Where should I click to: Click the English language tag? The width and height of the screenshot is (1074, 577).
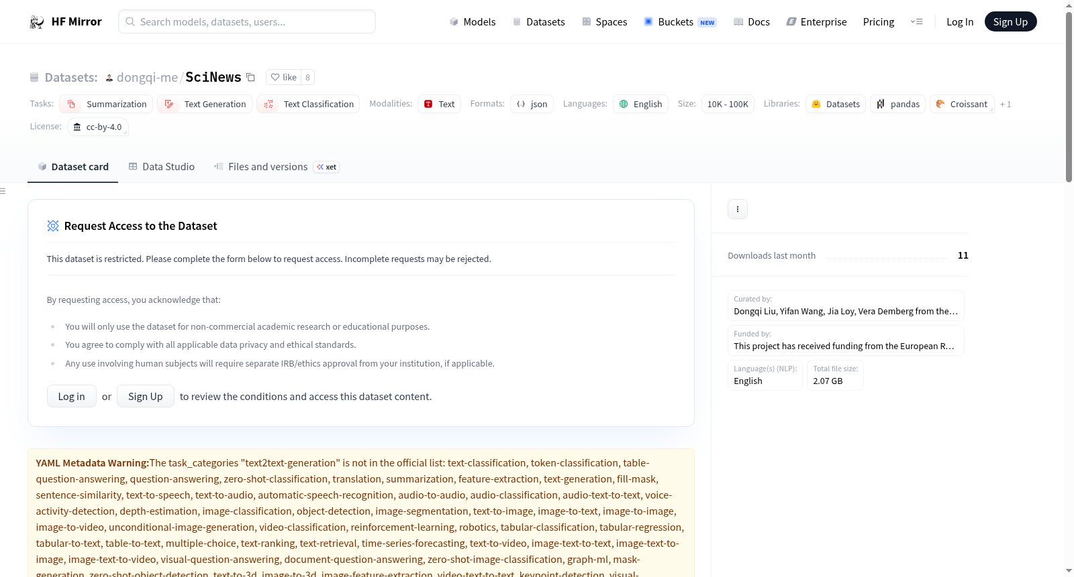640,104
